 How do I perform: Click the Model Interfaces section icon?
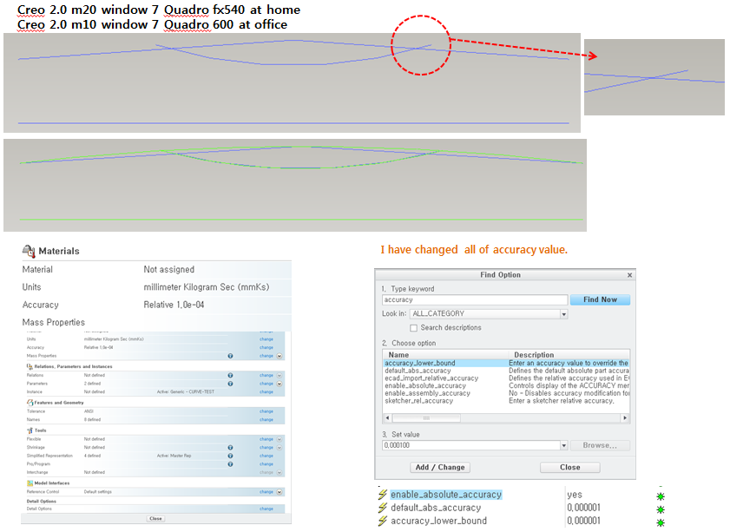tap(30, 483)
